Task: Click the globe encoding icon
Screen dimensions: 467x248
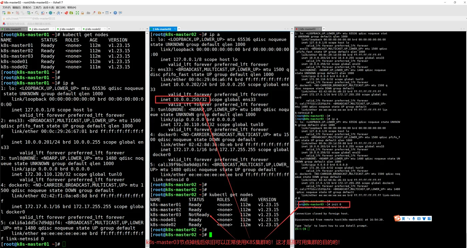Action: point(50,13)
